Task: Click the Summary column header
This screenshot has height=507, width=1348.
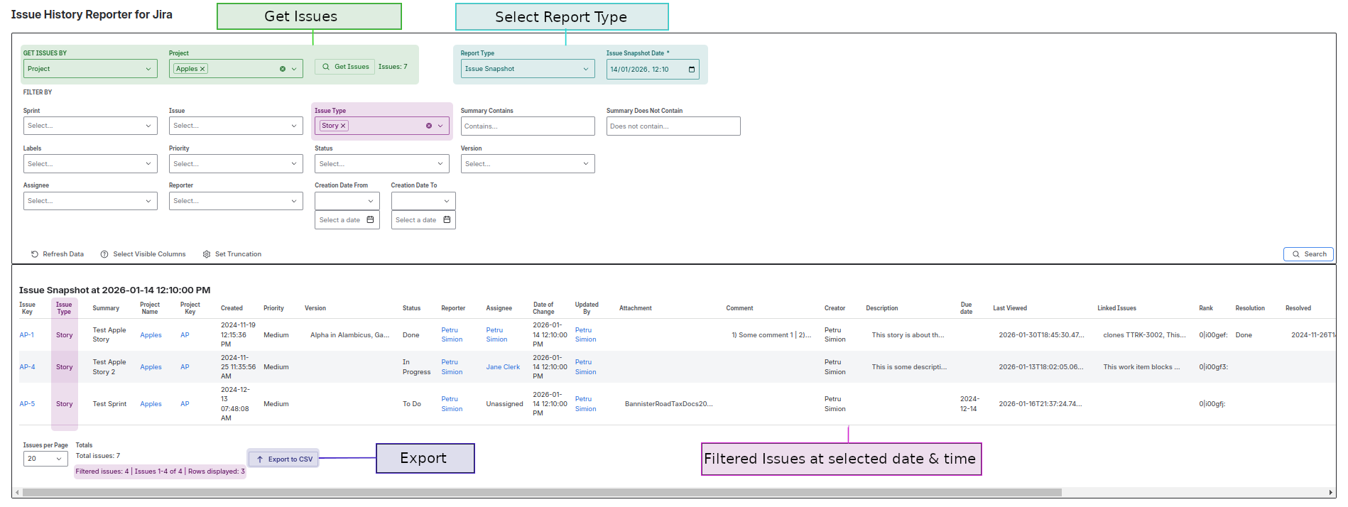Action: [106, 308]
